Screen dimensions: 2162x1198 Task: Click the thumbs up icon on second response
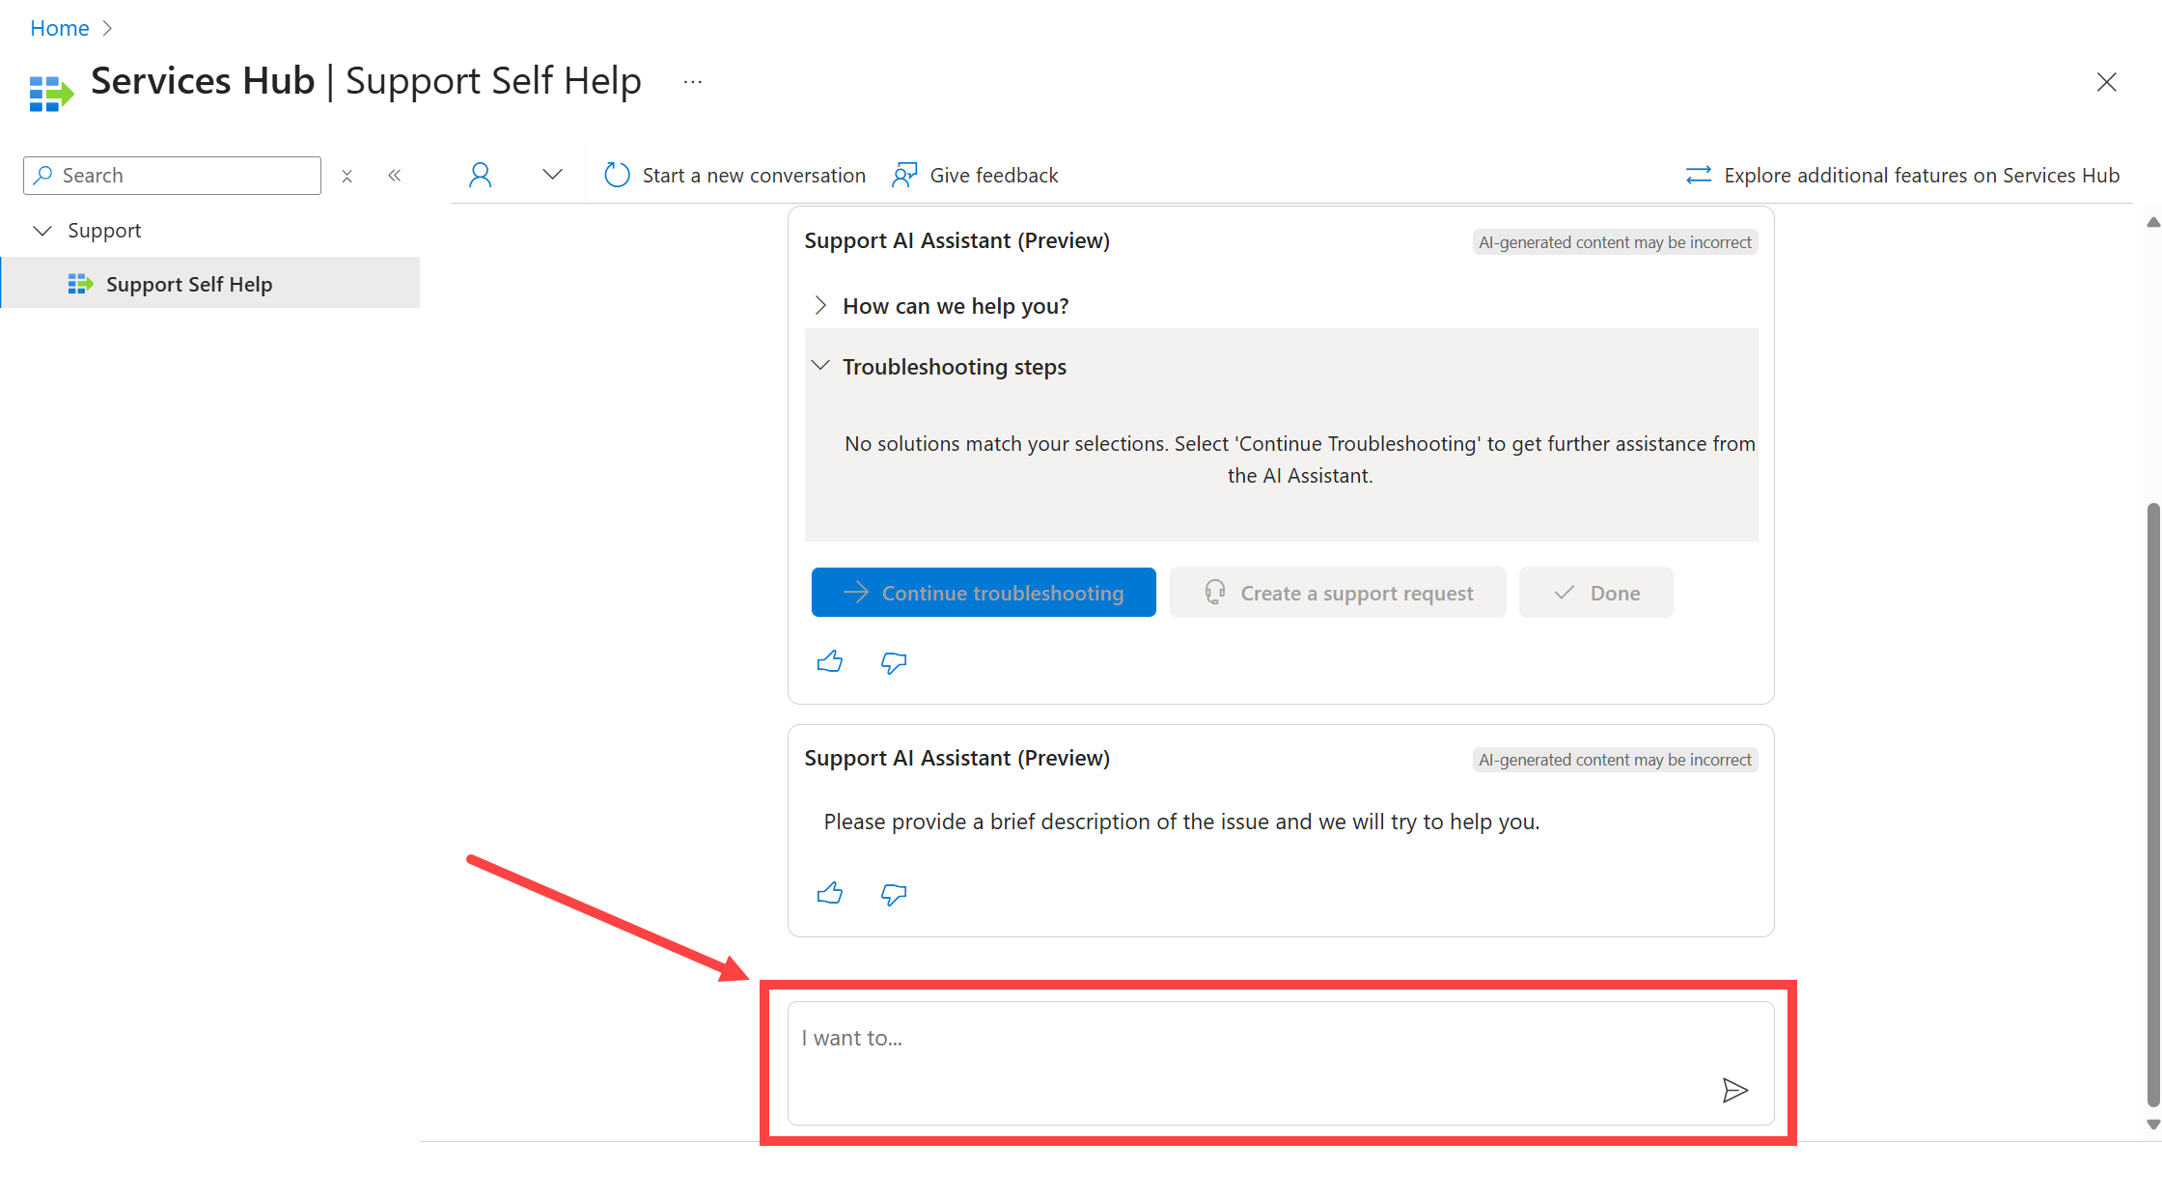829,893
